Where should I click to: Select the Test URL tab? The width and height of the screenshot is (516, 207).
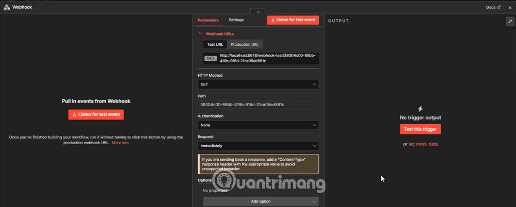coord(215,44)
